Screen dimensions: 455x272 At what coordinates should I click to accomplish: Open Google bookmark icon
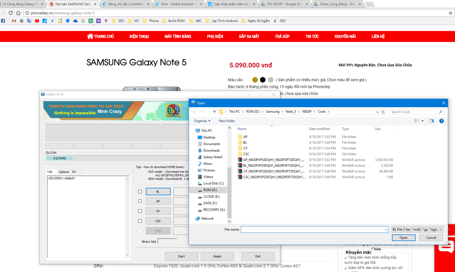point(83,21)
